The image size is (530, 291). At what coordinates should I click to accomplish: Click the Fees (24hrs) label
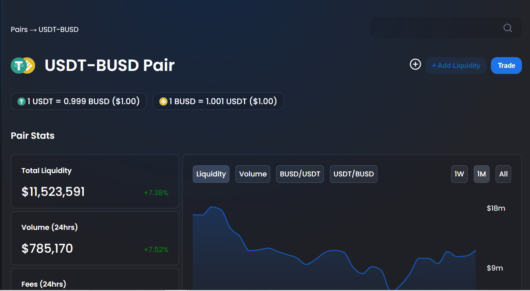[44, 284]
